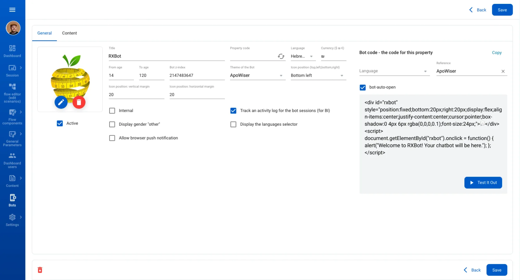Image resolution: width=520 pixels, height=280 pixels.
Task: Delete bot image with red trash button
Action: [79, 102]
